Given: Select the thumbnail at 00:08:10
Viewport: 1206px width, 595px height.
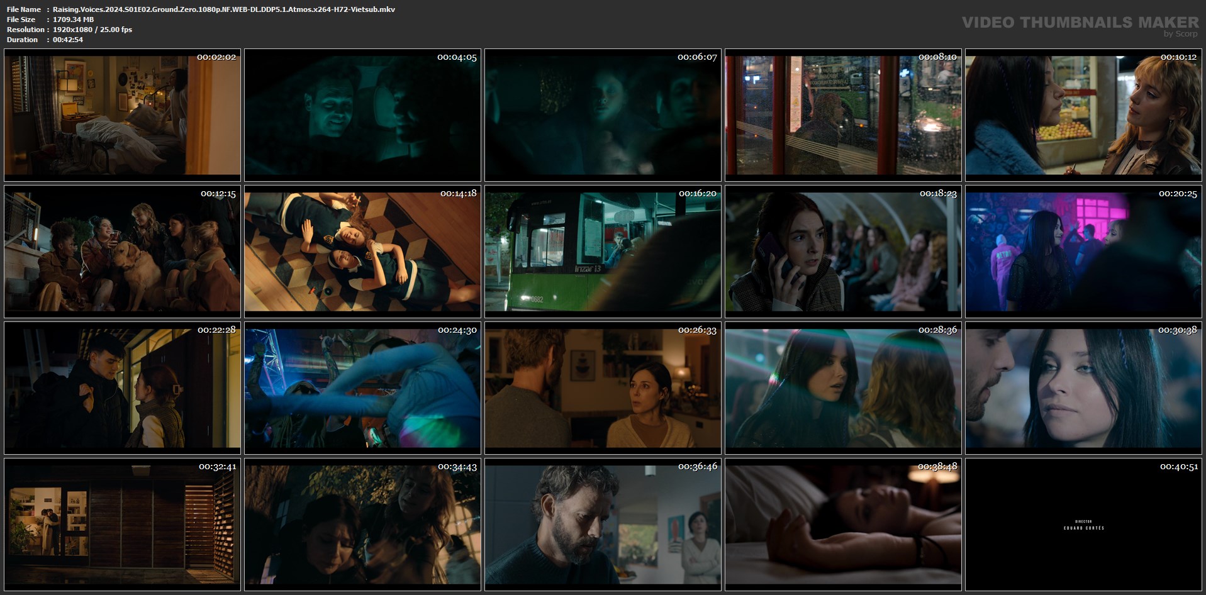Looking at the screenshot, I should click(x=843, y=115).
